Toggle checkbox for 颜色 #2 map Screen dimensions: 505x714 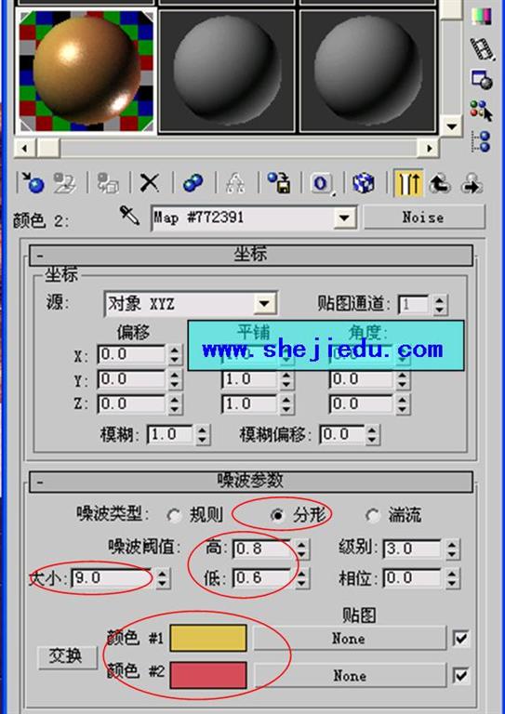point(461,676)
